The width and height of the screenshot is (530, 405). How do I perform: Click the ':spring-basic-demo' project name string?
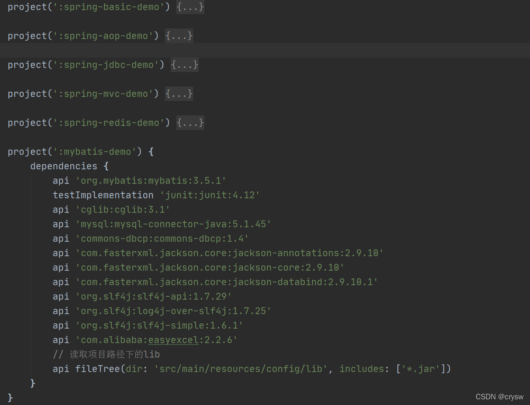coord(109,7)
